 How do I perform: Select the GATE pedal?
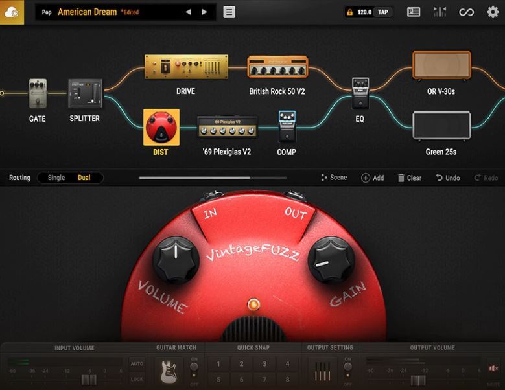38,93
